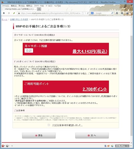Follow the ホーム breadcrumb link
The height and width of the screenshot is (149, 134).
(x=4, y=19)
